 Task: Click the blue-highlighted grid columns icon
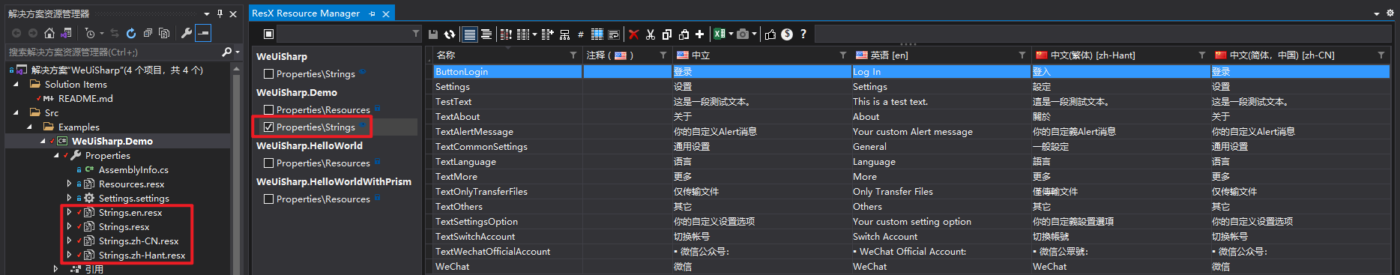click(597, 34)
